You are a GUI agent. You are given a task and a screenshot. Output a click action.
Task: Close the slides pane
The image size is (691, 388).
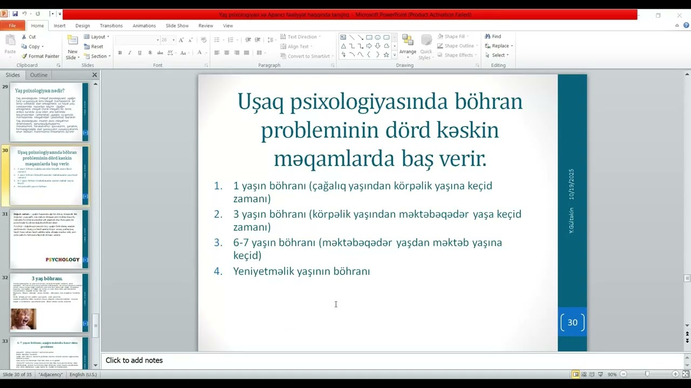point(94,75)
